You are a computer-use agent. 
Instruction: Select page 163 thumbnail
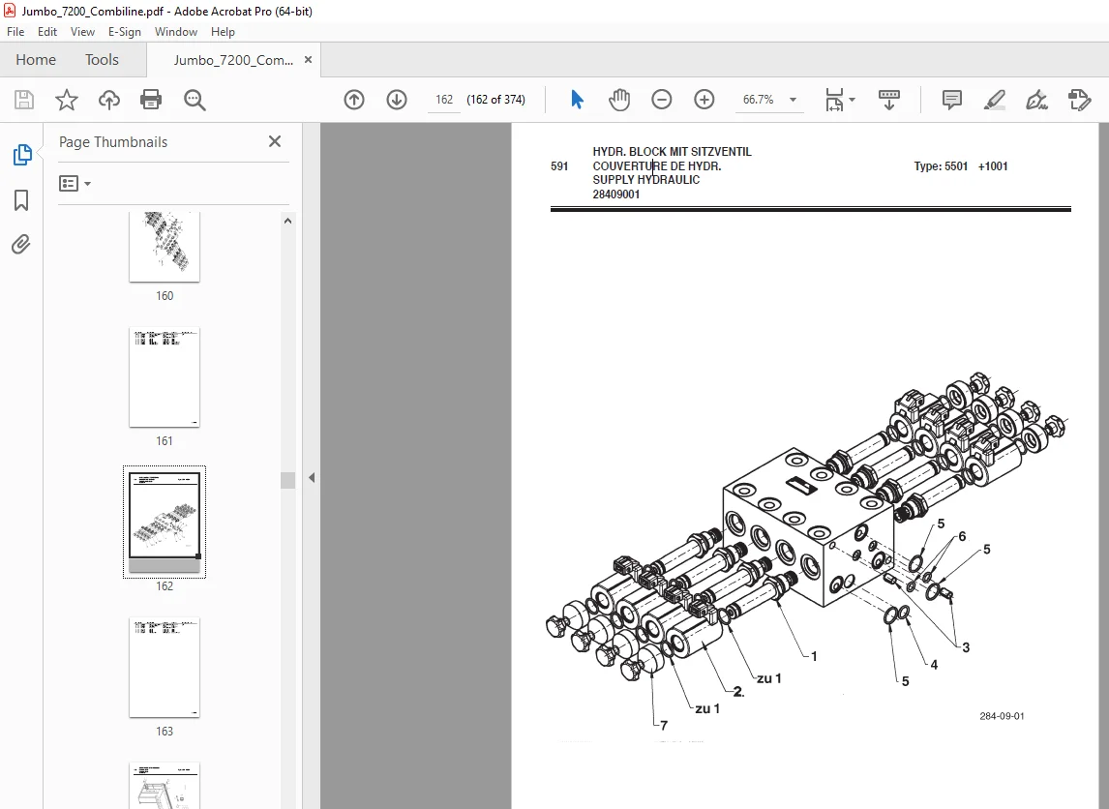pos(165,668)
